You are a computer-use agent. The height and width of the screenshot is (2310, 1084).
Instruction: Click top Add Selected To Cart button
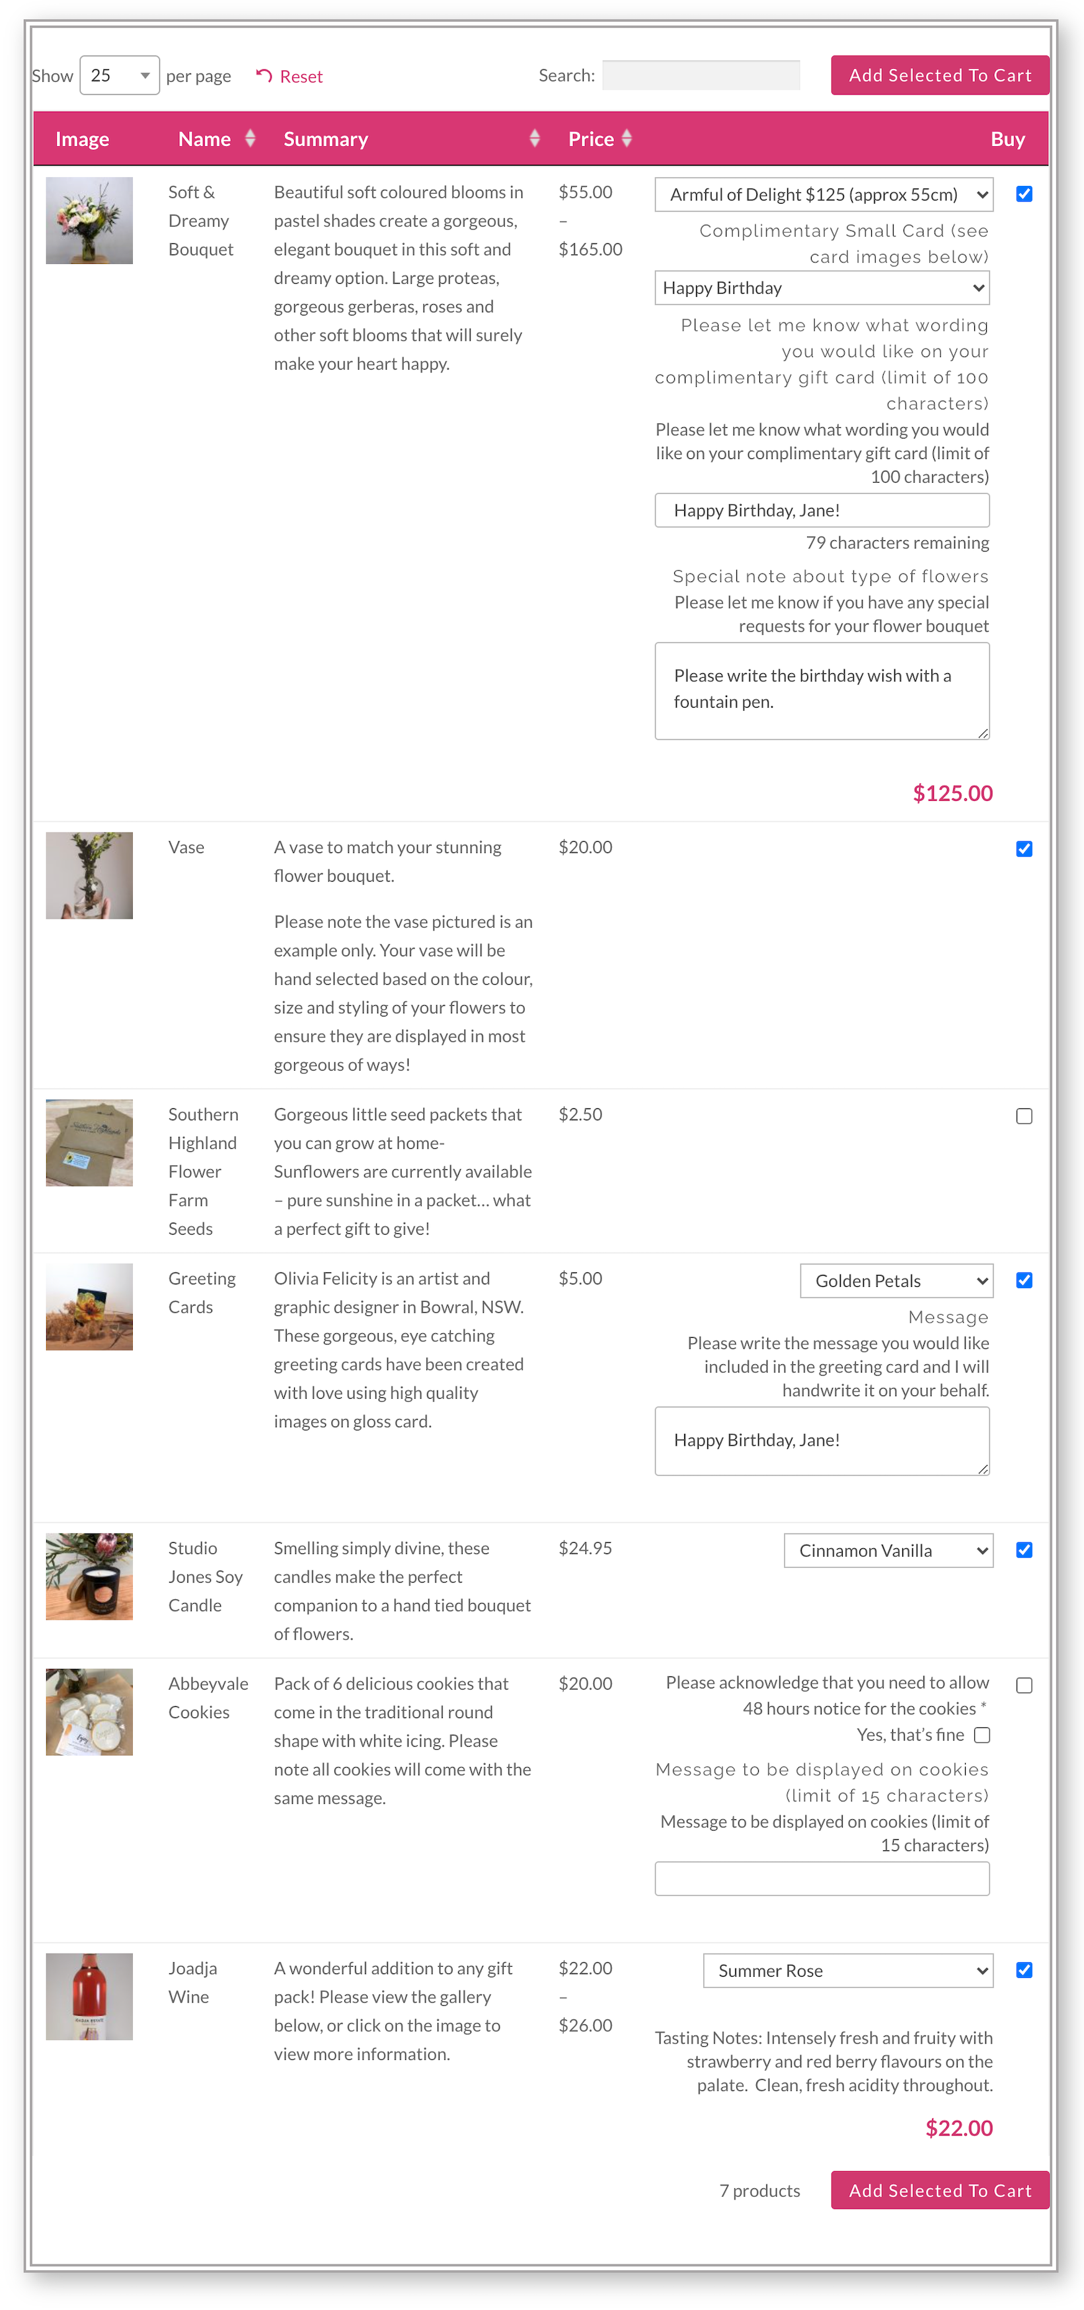[939, 75]
